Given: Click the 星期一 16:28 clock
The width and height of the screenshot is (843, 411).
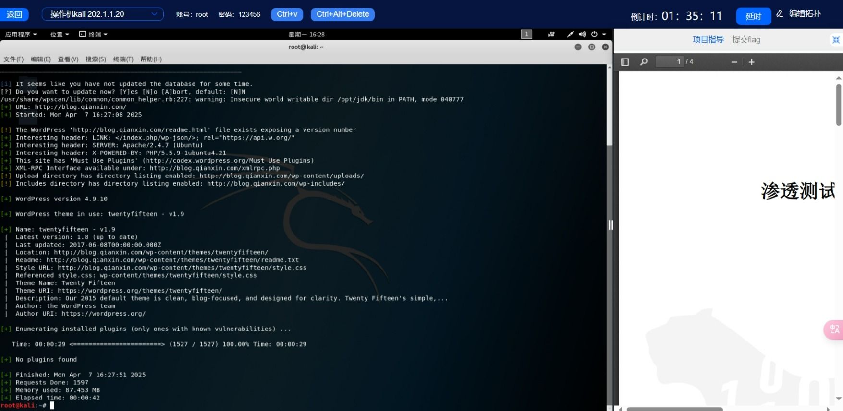Looking at the screenshot, I should pos(306,35).
